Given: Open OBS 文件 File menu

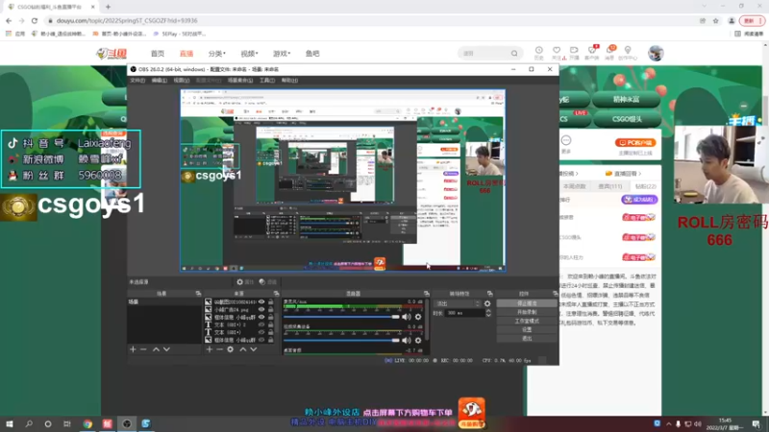Looking at the screenshot, I should (137, 81).
